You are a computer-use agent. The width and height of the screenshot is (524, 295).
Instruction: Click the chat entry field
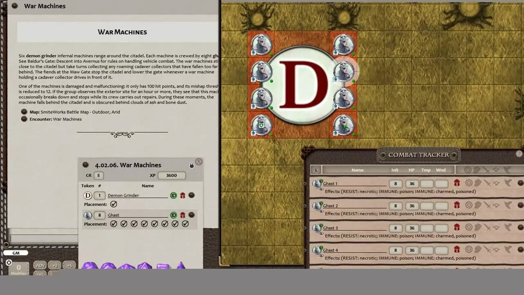44,238
